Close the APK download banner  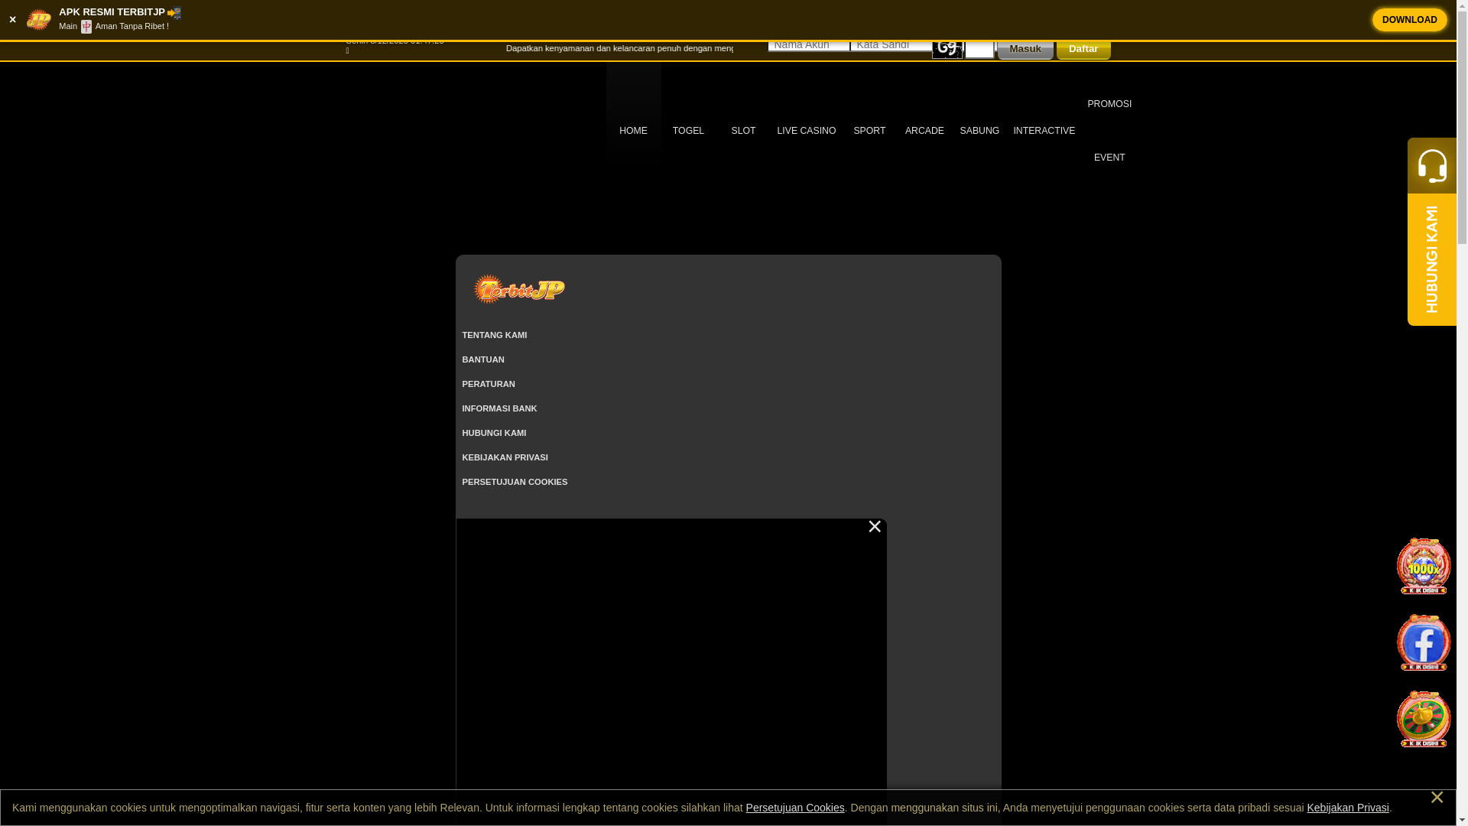(x=12, y=20)
